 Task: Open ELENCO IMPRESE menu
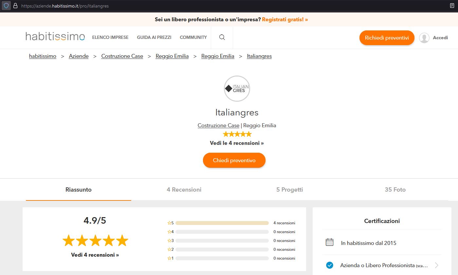click(x=110, y=38)
